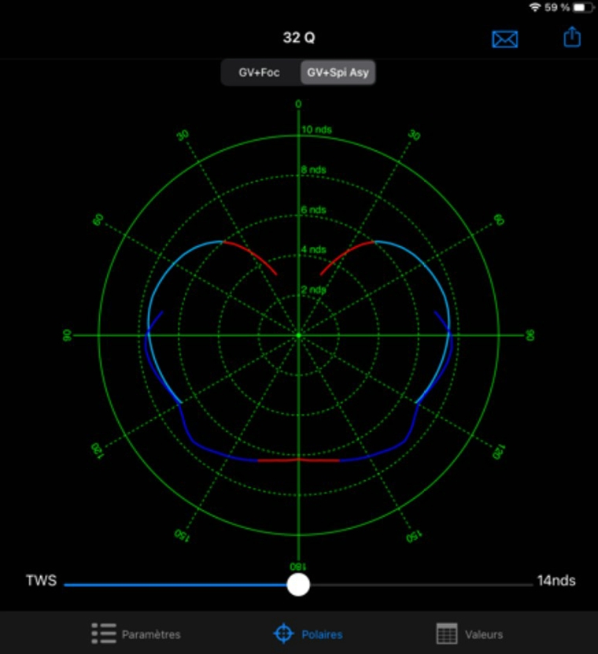Tap the 180 degree label below chart

pos(298,566)
